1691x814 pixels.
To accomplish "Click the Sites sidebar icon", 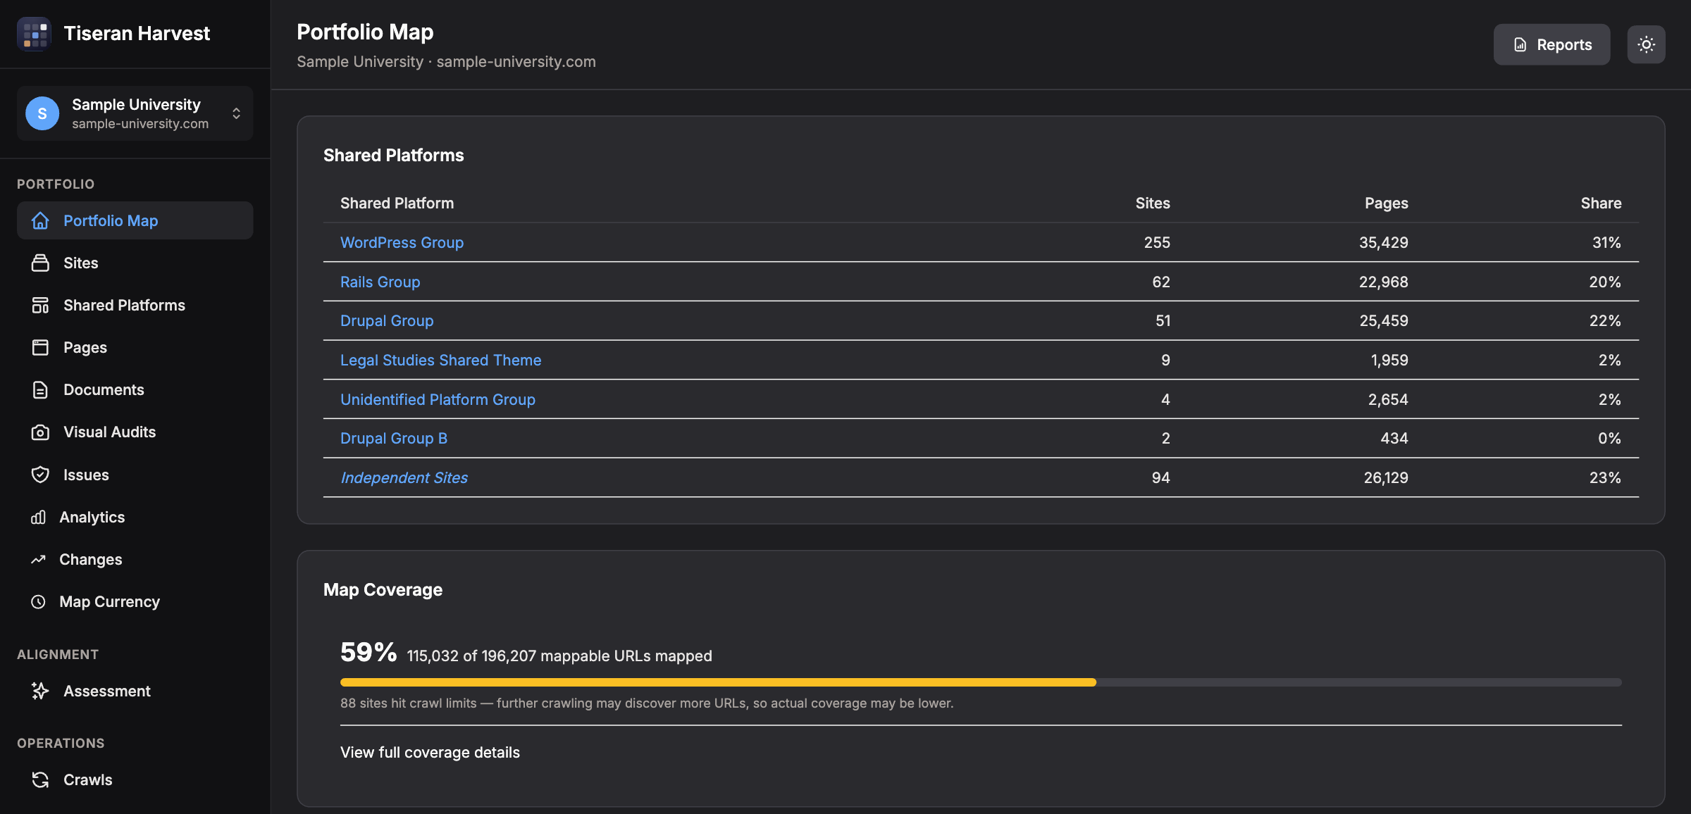I will pos(40,263).
